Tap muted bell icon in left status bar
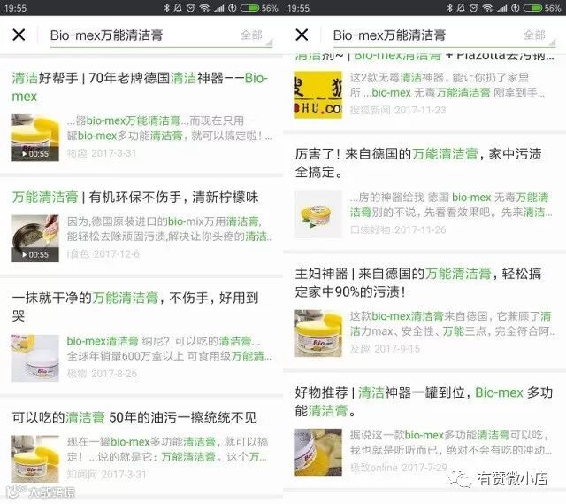This screenshot has width=566, height=504. pos(178,8)
